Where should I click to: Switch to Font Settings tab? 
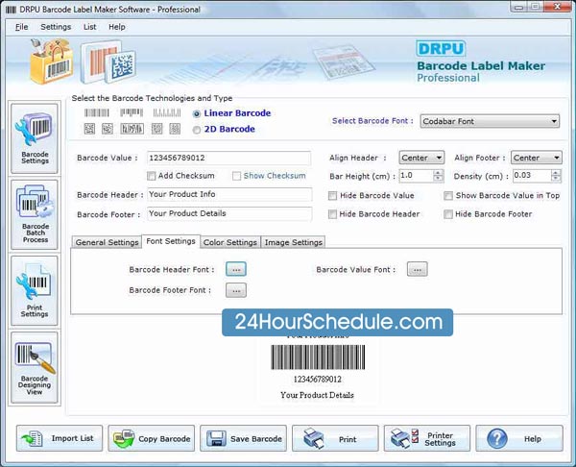(171, 241)
